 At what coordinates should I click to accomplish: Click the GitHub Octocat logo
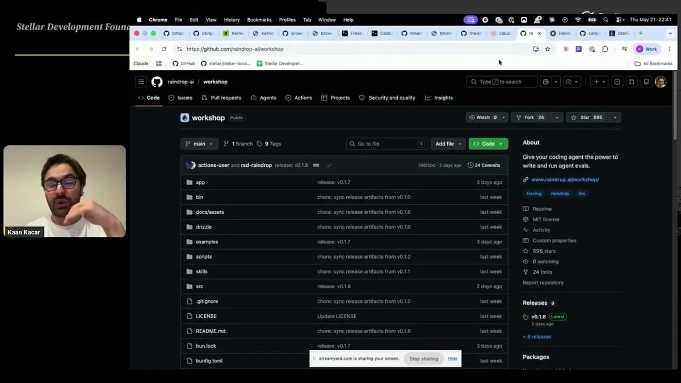157,82
